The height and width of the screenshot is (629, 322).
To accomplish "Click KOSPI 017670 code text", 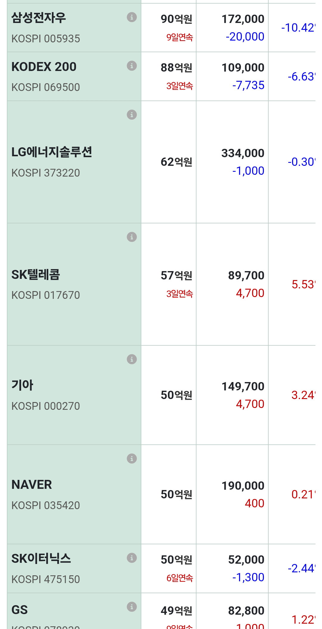I will pyautogui.click(x=46, y=295).
